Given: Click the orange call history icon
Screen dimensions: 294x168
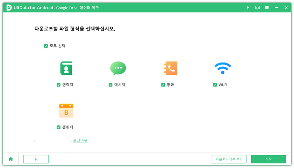Looking at the screenshot, I should (171, 68).
